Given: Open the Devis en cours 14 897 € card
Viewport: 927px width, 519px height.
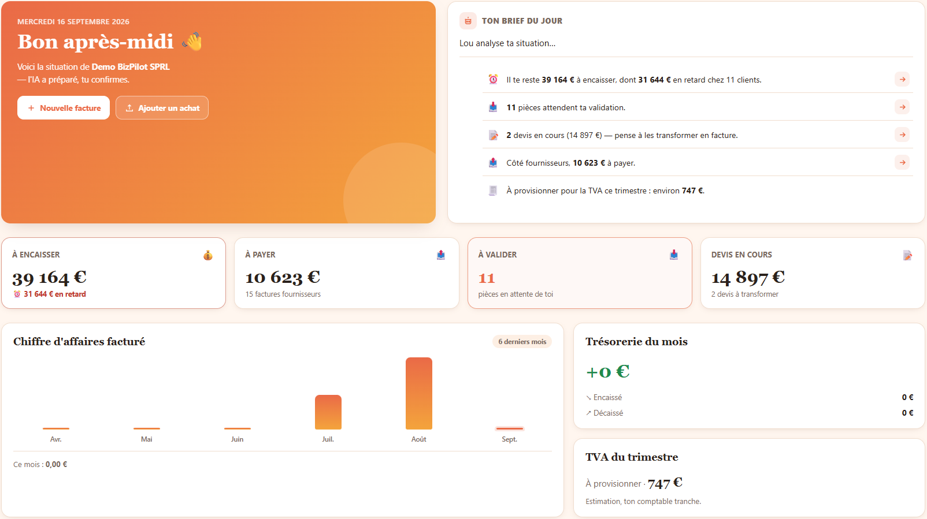Looking at the screenshot, I should tap(813, 273).
